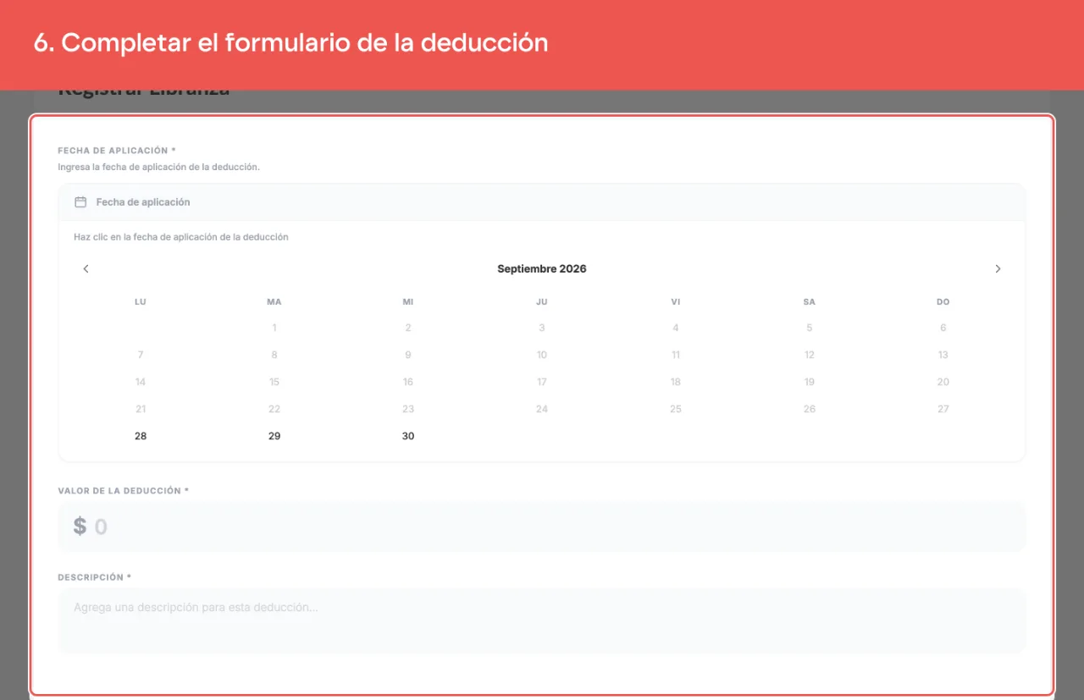
Task: Go to the previous month in calendar
Action: coord(86,269)
